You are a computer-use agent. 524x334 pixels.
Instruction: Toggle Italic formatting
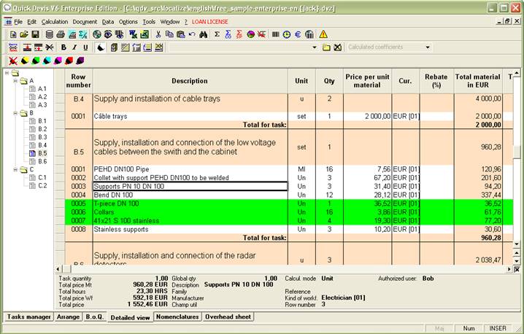[74, 47]
